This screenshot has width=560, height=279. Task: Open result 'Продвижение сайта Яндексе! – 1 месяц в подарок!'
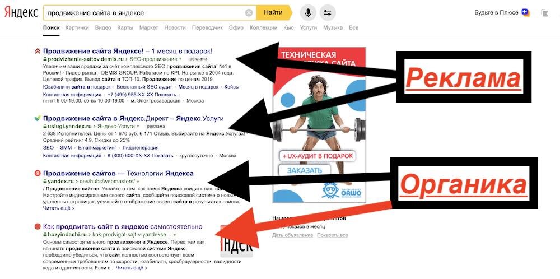coord(128,51)
